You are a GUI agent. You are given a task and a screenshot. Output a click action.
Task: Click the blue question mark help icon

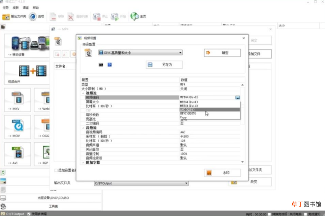(x=110, y=65)
